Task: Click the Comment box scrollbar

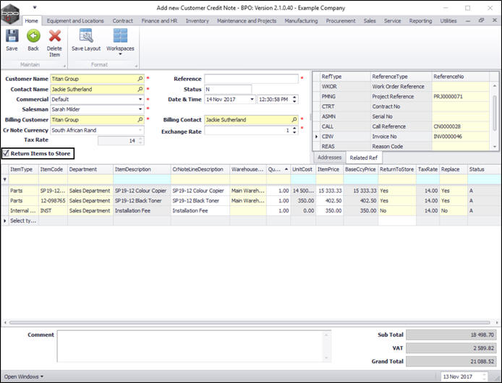Action: click(326, 347)
